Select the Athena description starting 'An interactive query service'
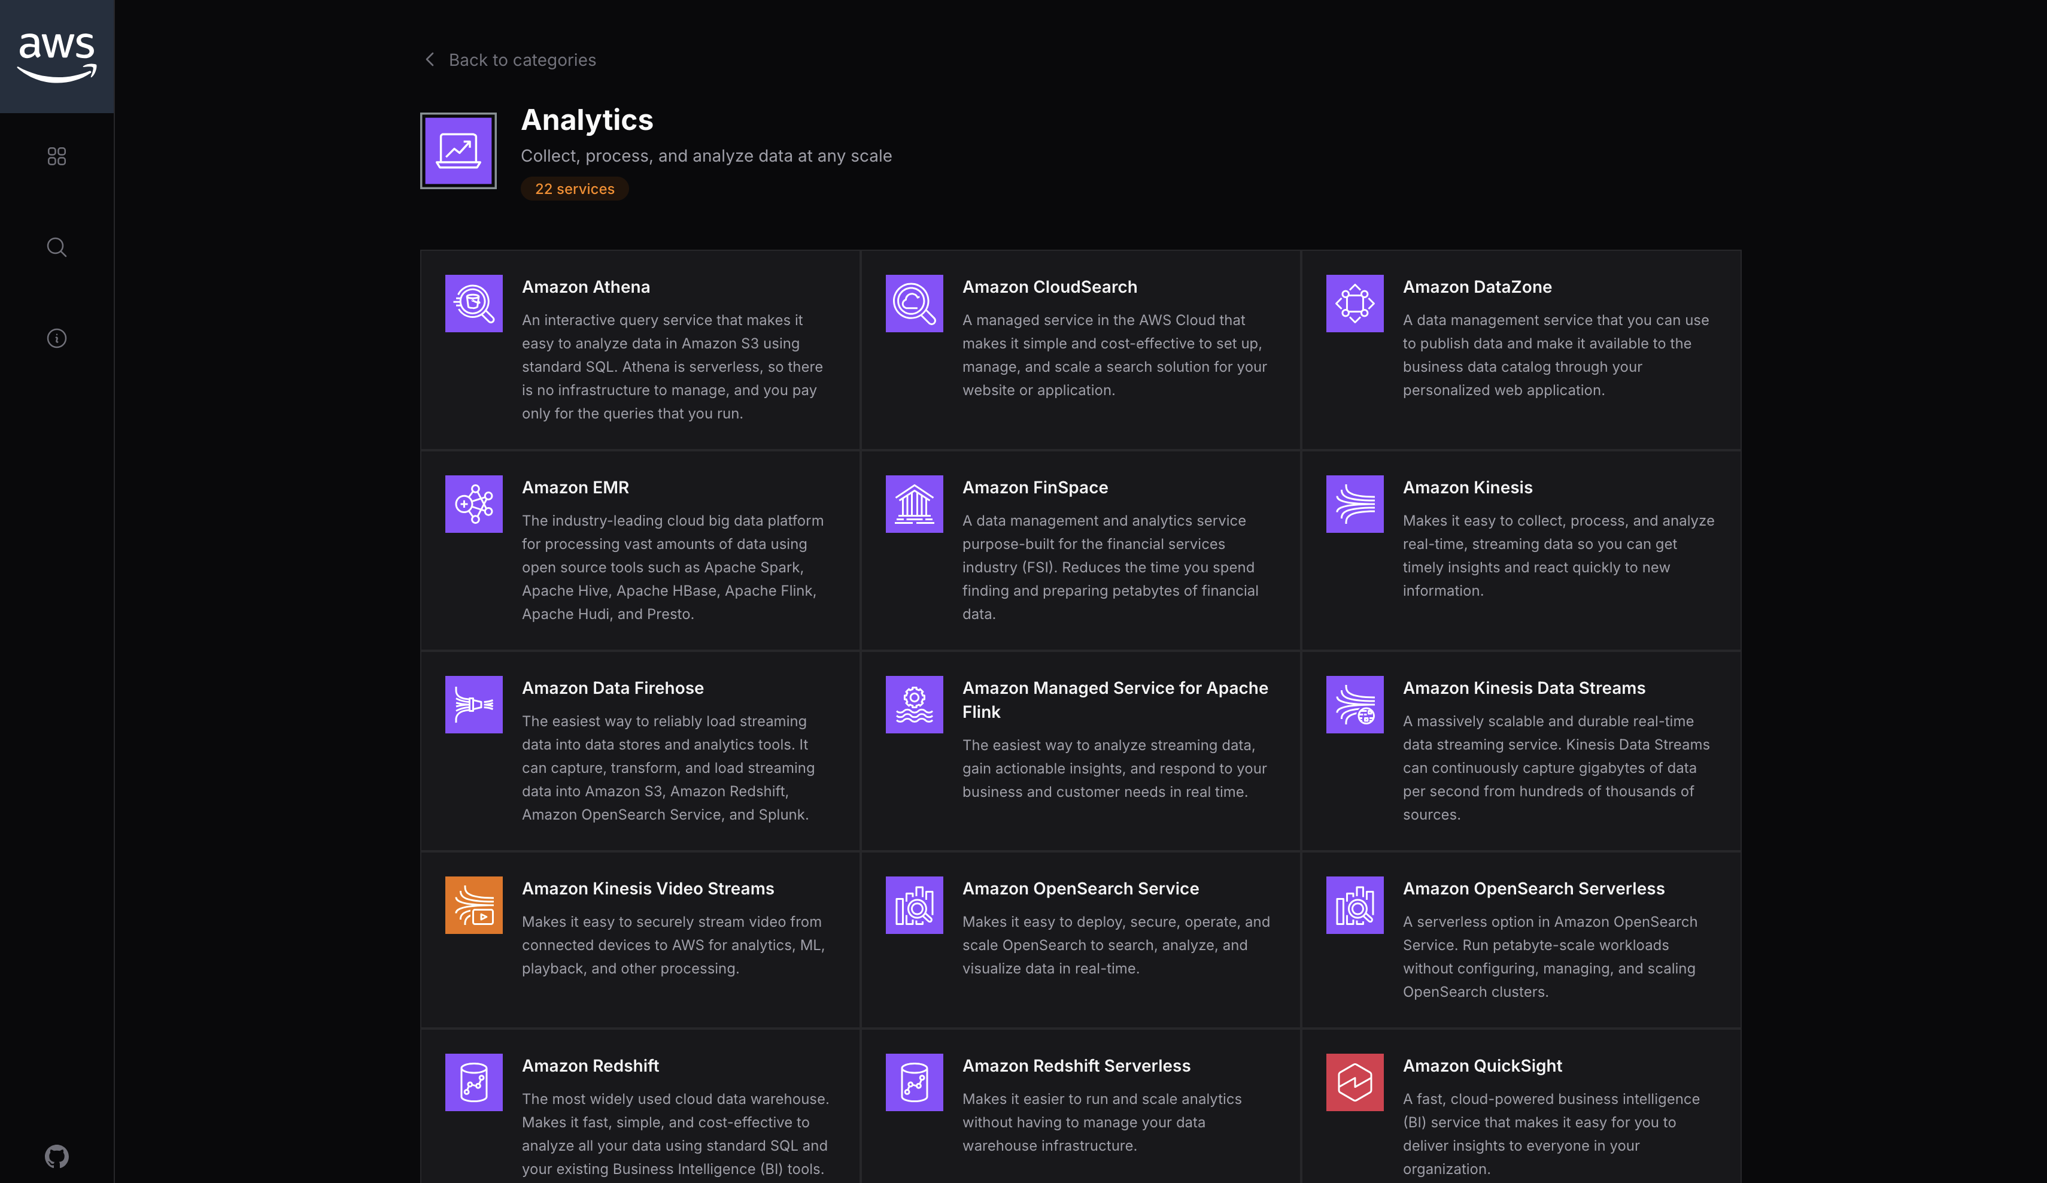Viewport: 2047px width, 1183px height. (x=673, y=366)
